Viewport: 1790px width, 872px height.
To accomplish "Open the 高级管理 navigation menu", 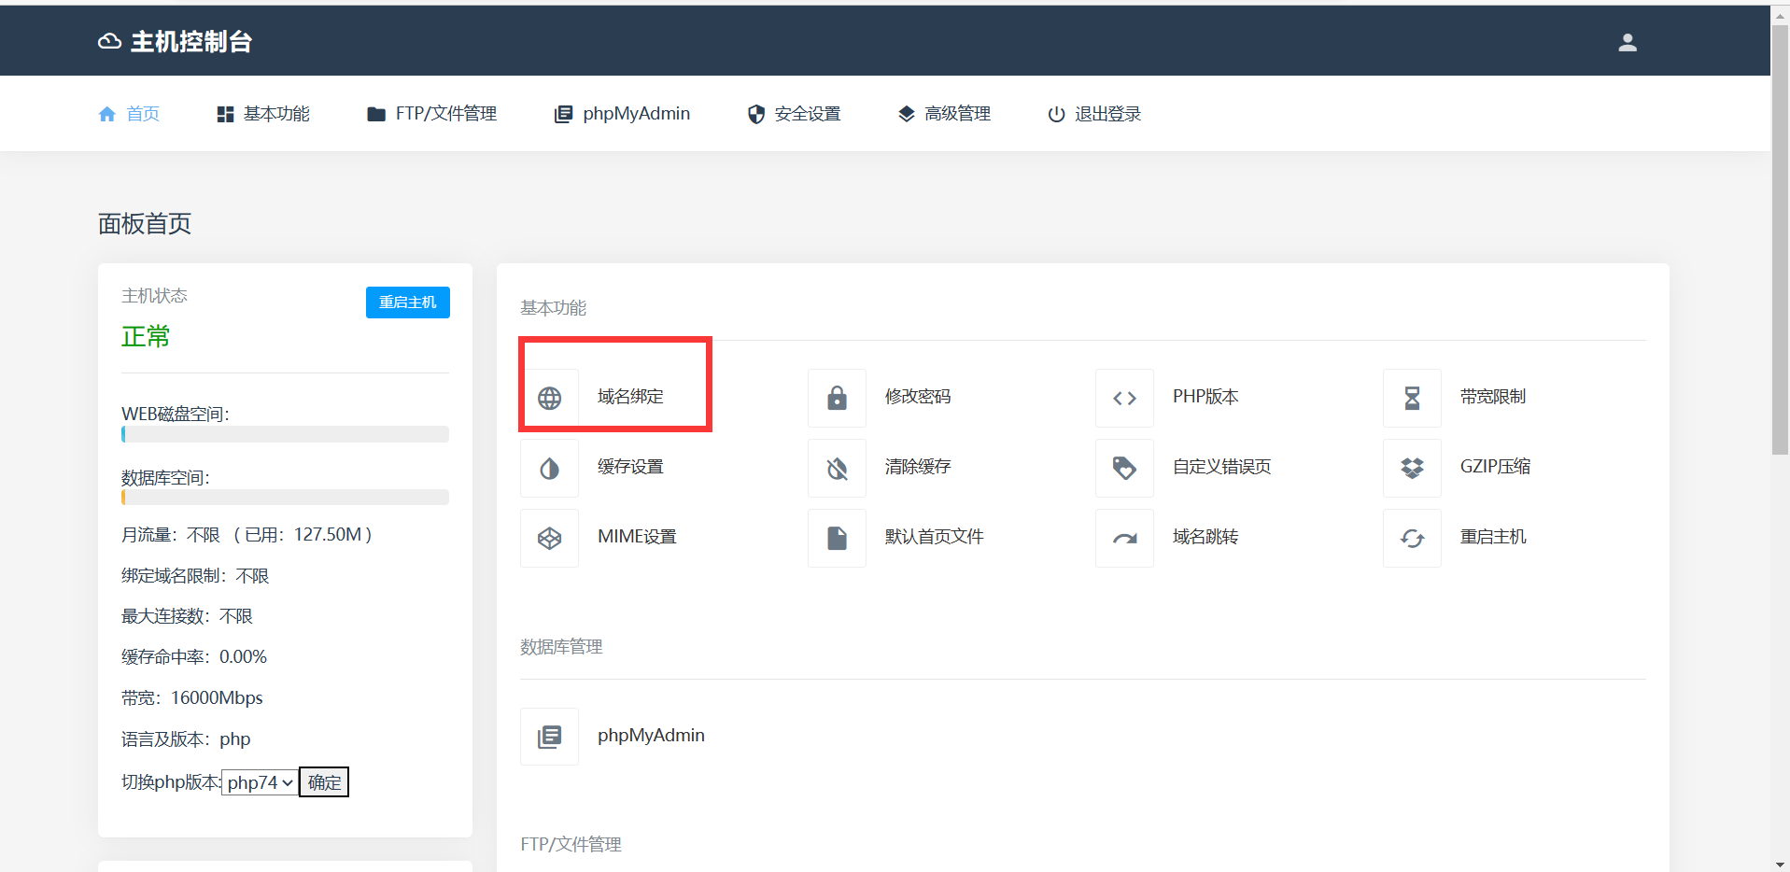I will point(944,114).
